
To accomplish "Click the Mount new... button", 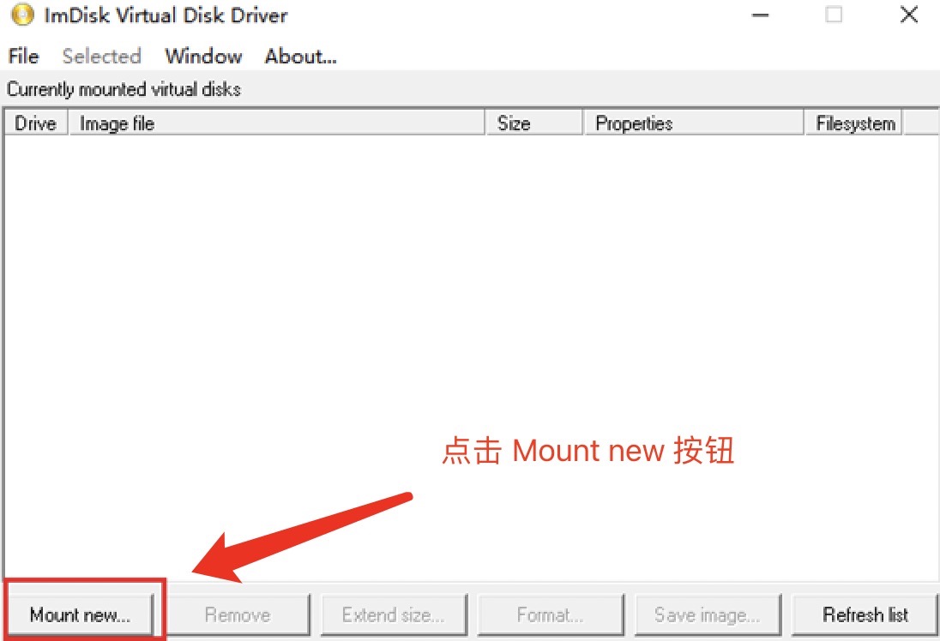I will [81, 614].
